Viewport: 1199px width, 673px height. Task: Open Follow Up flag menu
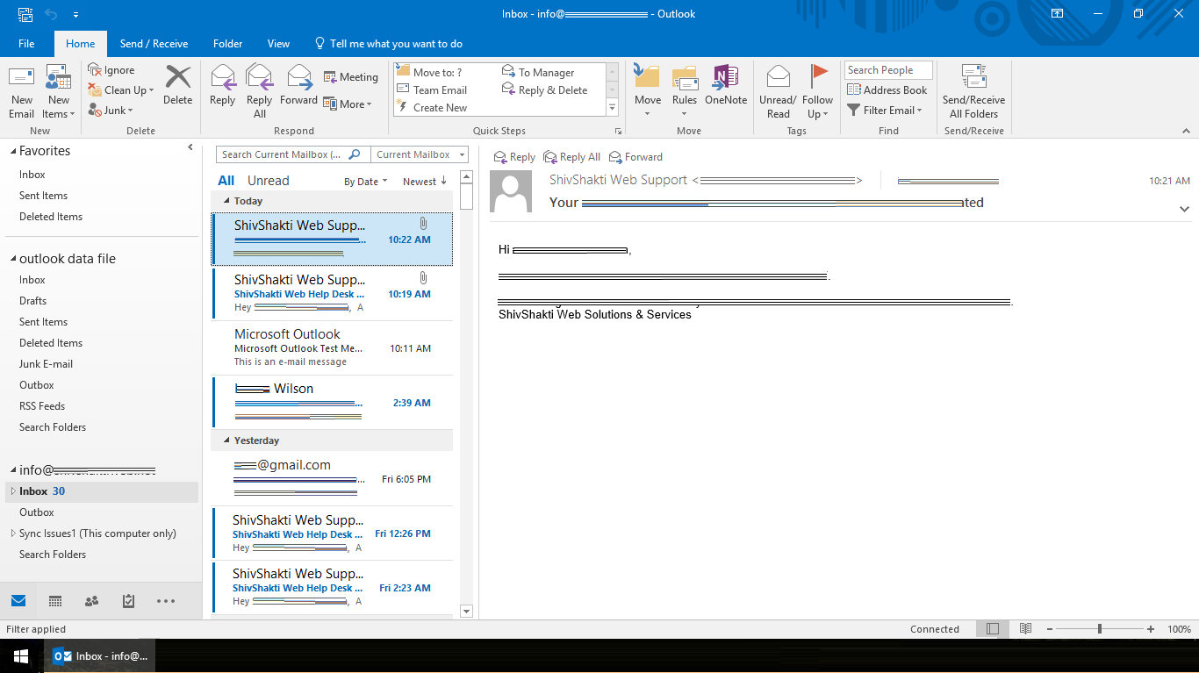[x=817, y=91]
